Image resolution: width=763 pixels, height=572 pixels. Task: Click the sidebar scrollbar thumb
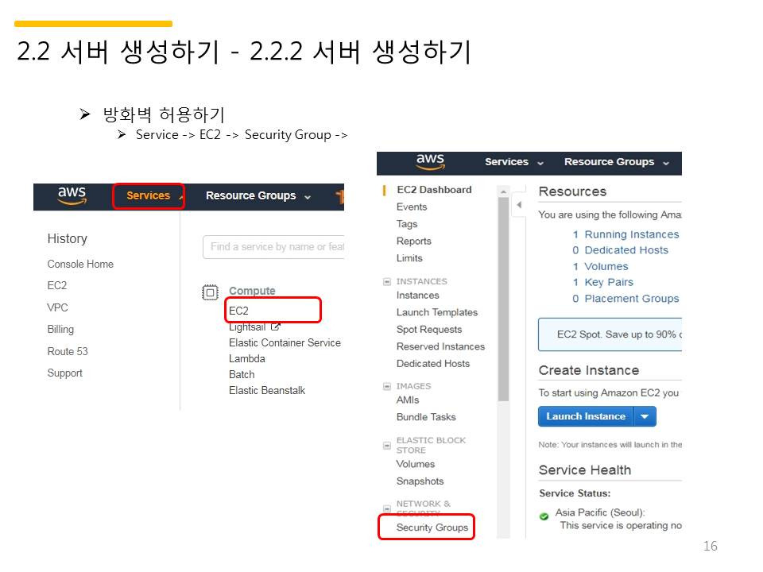(503, 300)
